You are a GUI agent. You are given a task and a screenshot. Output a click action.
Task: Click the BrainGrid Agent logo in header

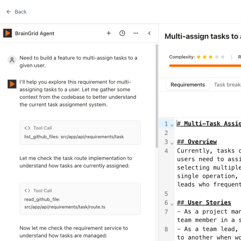click(8, 33)
